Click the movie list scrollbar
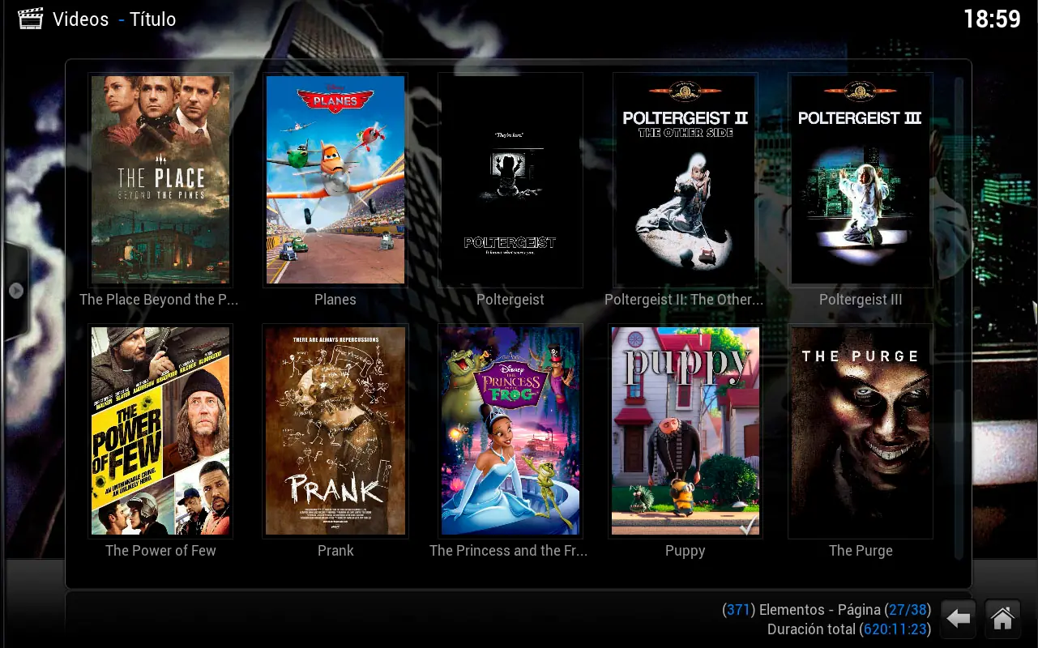This screenshot has width=1038, height=648. click(959, 318)
